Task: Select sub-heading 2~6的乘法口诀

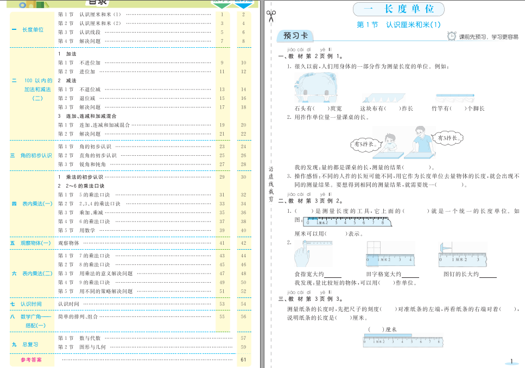Action: tap(81, 186)
